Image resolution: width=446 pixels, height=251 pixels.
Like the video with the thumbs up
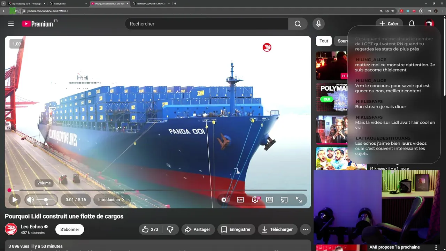(150, 229)
